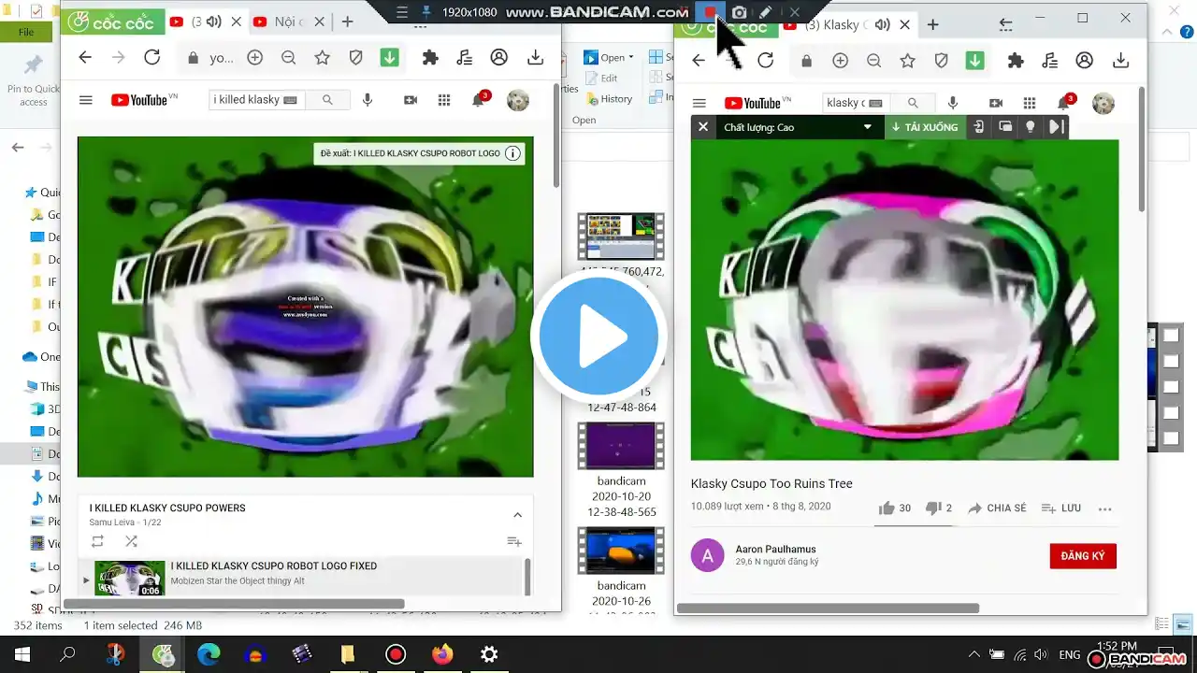Click the TẢI XUỐNG download button
This screenshot has height=673, width=1197.
tap(924, 127)
